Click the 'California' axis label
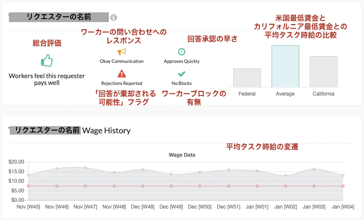 [x=324, y=94]
